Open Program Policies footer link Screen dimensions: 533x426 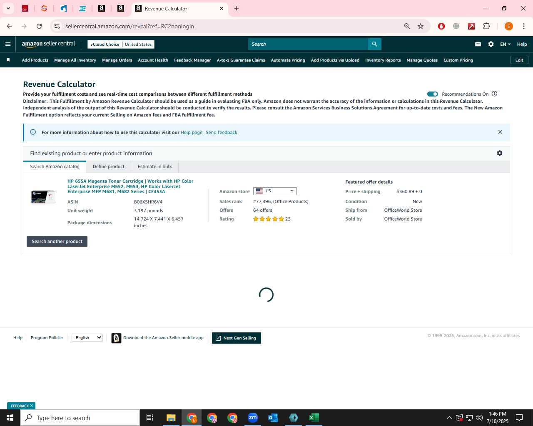[47, 338]
